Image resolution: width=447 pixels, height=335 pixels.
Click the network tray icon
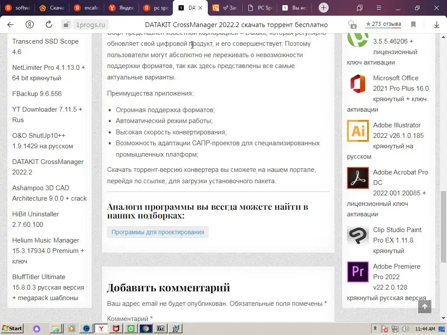click(x=395, y=329)
